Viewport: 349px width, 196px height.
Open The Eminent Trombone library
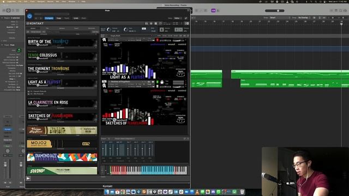point(62,70)
